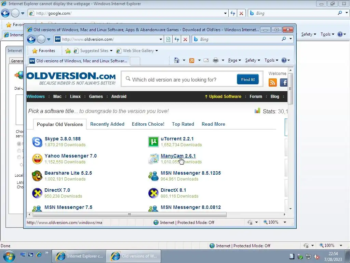Screen dimensions: 350x263
Task: Select the Linux category in site menu
Action: (x=75, y=97)
